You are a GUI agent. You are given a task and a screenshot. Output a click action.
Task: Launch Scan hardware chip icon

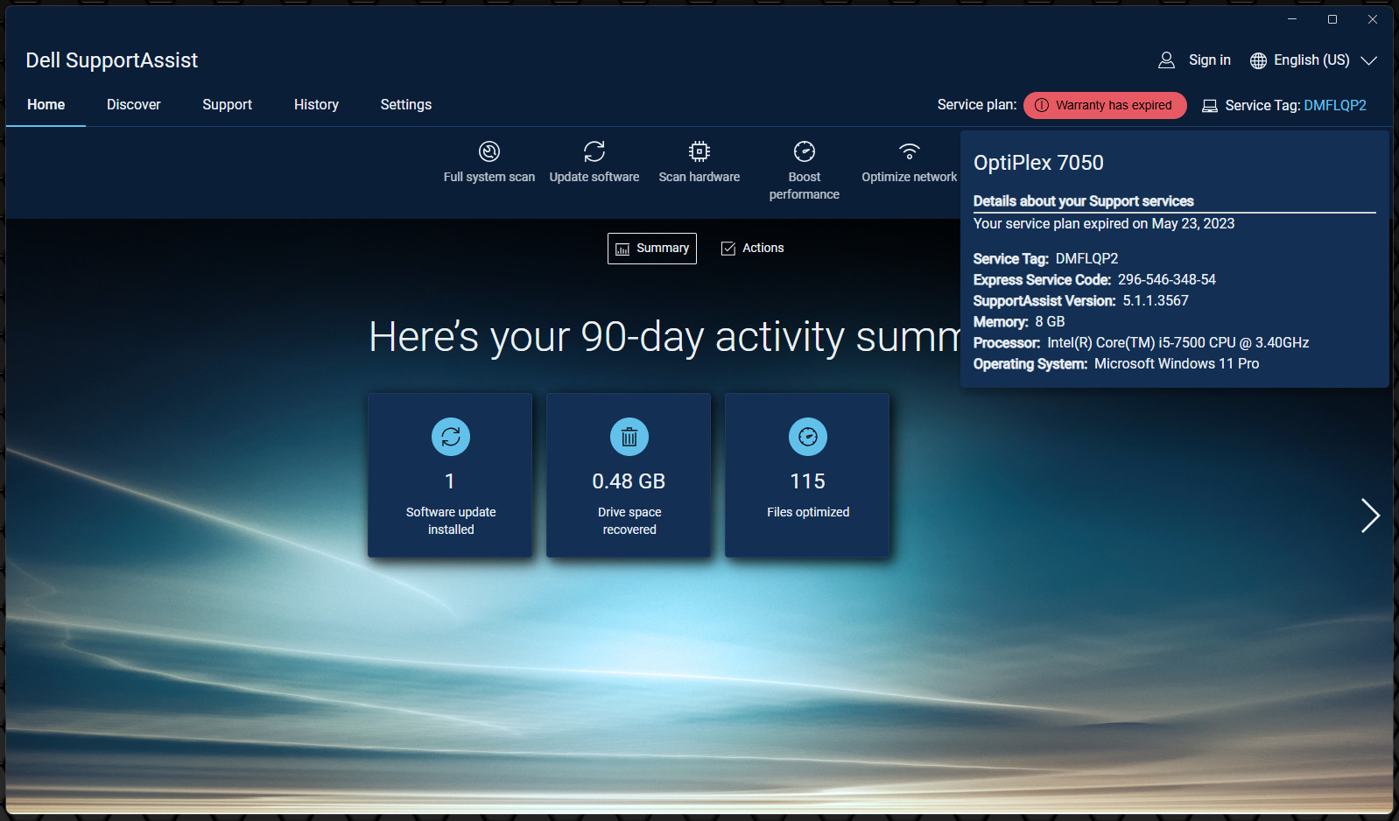(x=699, y=151)
